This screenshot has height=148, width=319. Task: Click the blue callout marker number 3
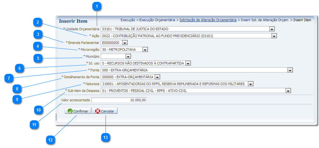(x=38, y=34)
